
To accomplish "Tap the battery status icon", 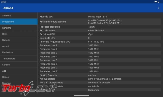I will coord(158,2).
